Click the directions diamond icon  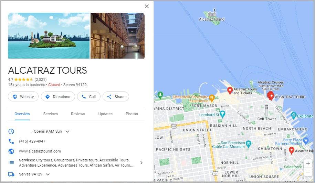(48, 97)
